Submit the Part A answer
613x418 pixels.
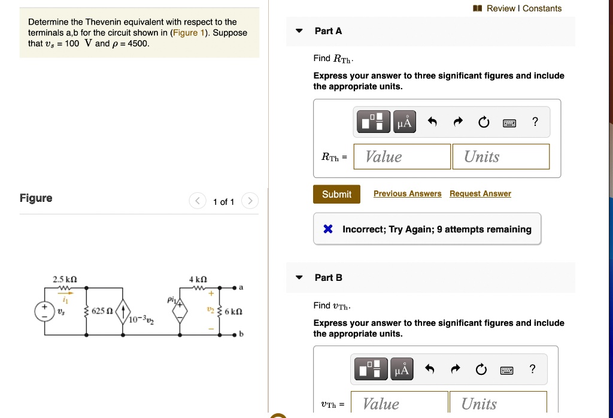pyautogui.click(x=336, y=194)
